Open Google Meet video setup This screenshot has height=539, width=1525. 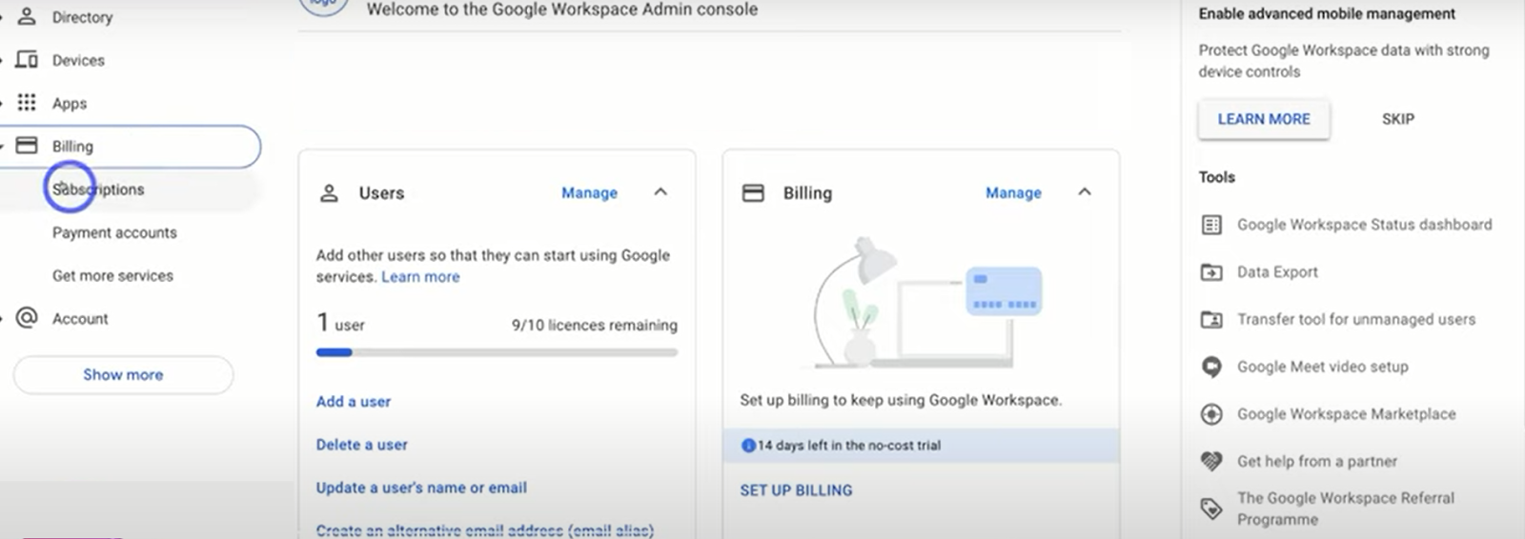1322,367
